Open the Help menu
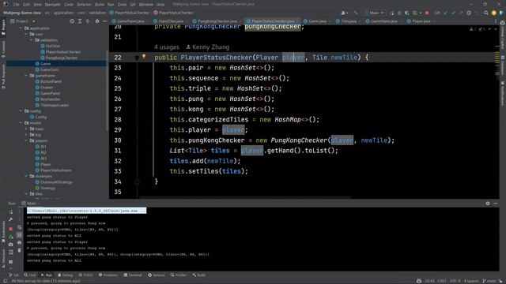Image resolution: width=506 pixels, height=284 pixels. [160, 5]
